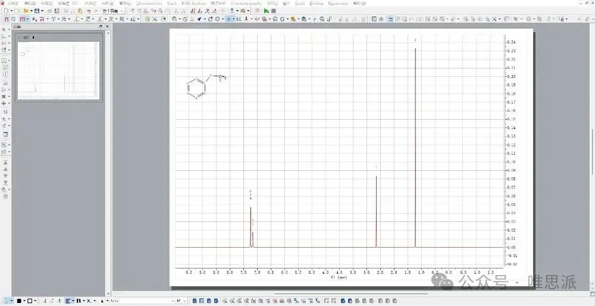This screenshot has height=306, width=595.
Task: Click the gray stop square icon
Action: click(x=273, y=11)
